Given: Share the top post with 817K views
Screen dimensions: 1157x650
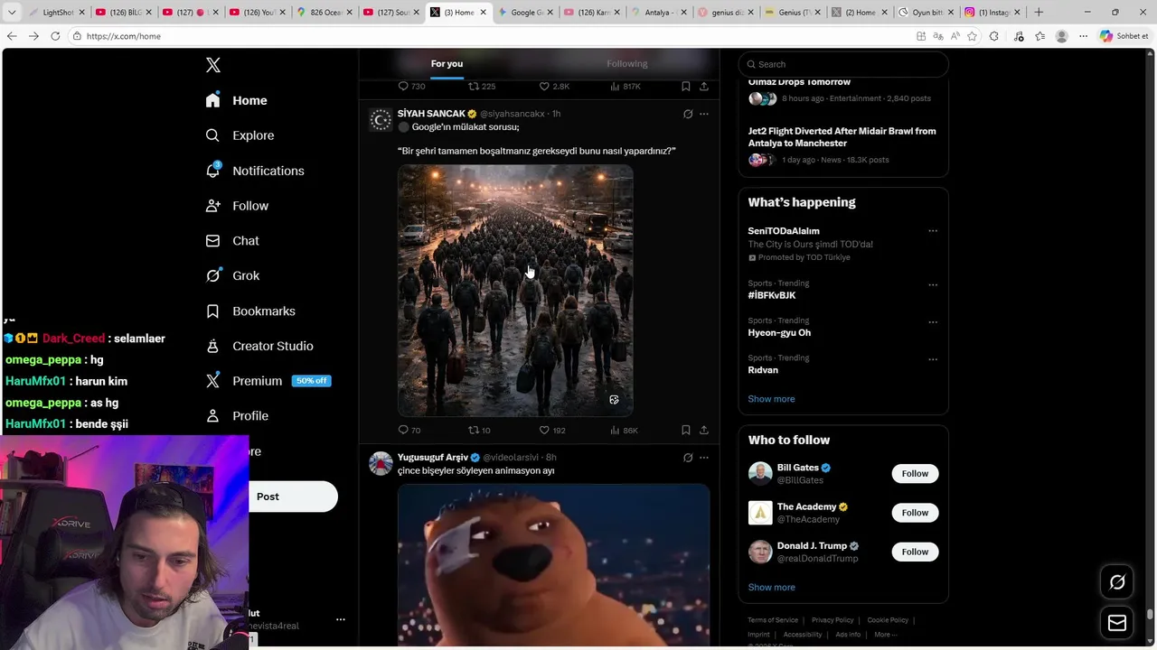Looking at the screenshot, I should tap(704, 86).
